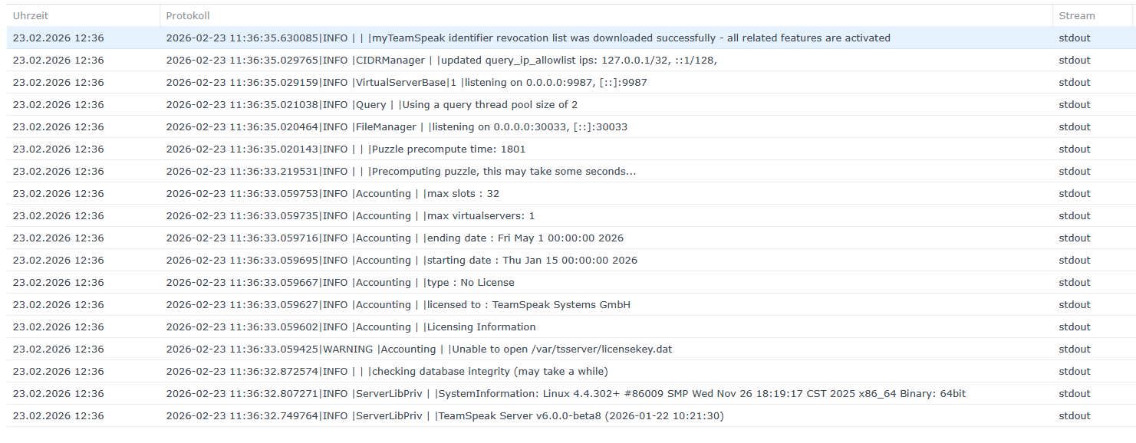
Task: Select the Puzzle precompute time 1801 row
Action: tap(345, 149)
